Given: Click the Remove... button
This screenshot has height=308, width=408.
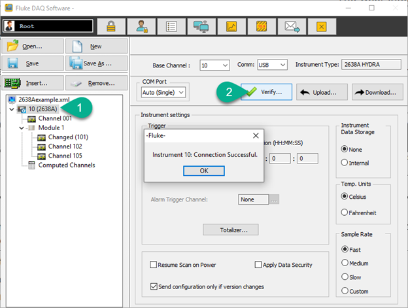Looking at the screenshot, I should (96, 83).
